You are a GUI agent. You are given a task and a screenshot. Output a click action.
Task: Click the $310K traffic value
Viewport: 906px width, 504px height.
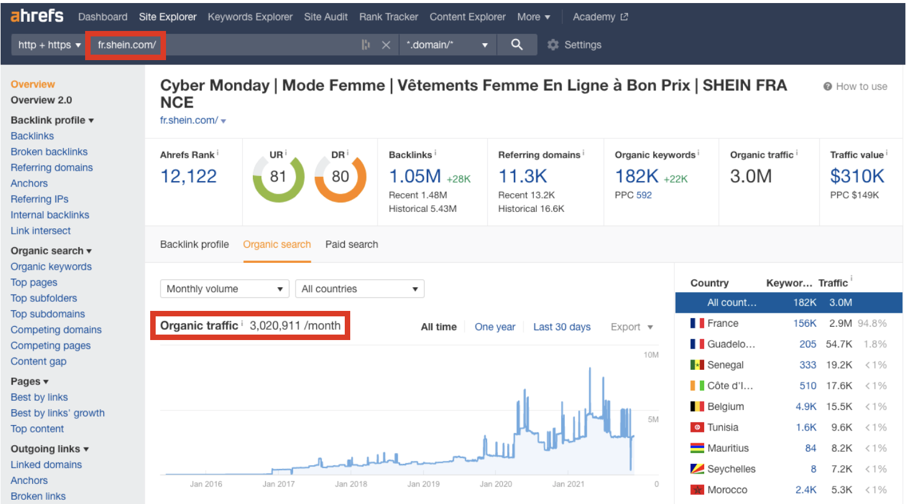point(857,176)
